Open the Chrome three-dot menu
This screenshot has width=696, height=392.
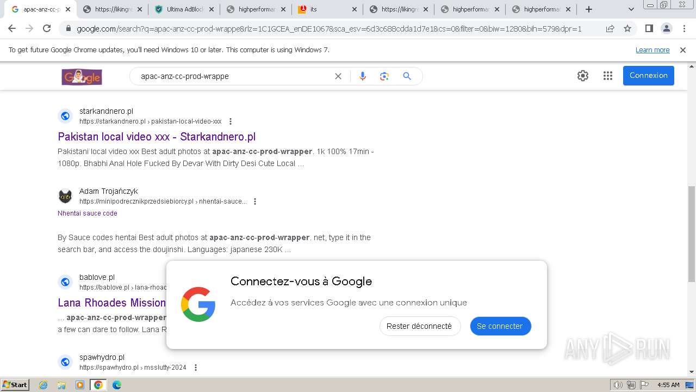click(x=684, y=28)
